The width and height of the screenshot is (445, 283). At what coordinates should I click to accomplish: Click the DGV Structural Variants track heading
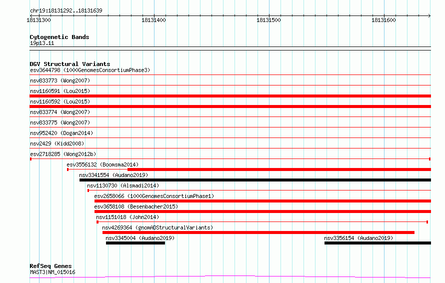tap(70, 64)
